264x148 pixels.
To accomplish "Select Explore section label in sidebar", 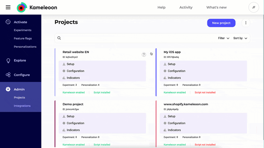I will [x=20, y=60].
